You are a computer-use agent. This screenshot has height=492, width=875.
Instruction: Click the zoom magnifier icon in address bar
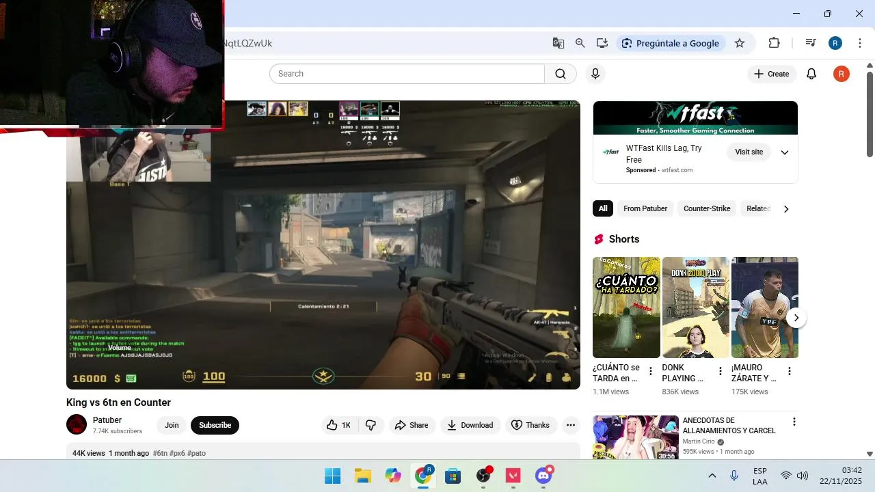coord(580,43)
